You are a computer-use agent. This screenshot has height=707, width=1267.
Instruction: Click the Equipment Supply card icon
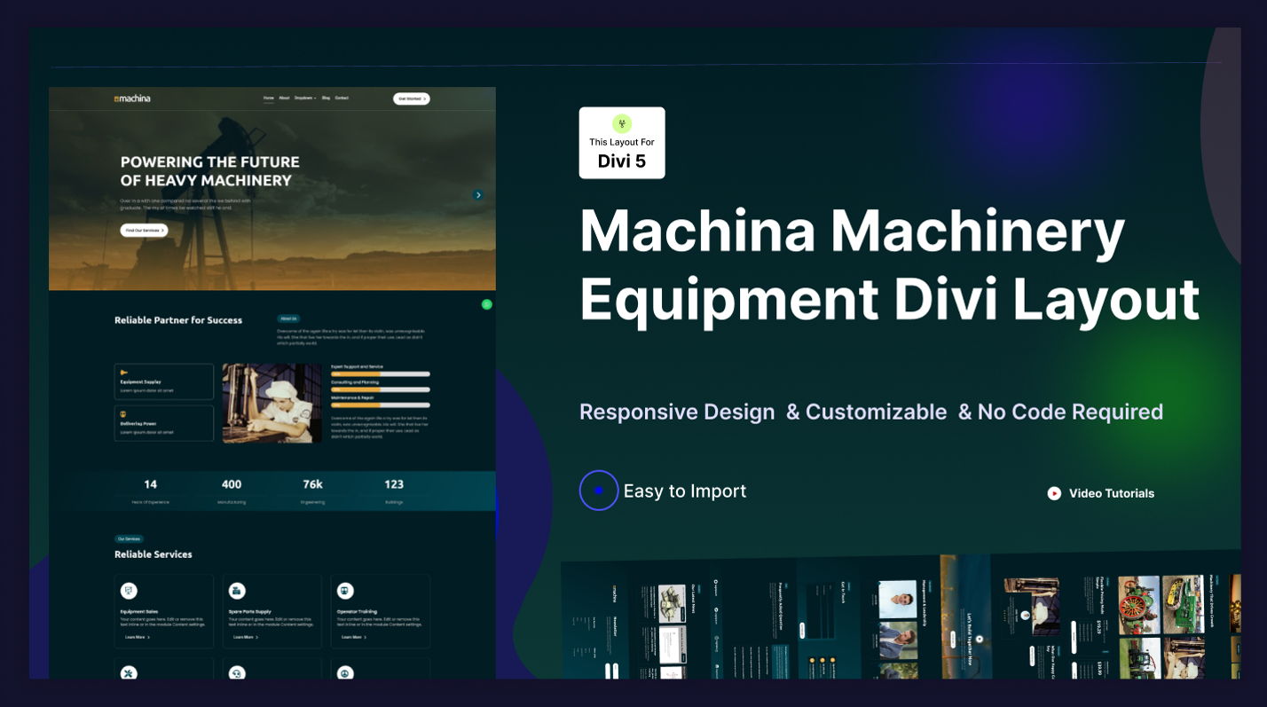(124, 373)
